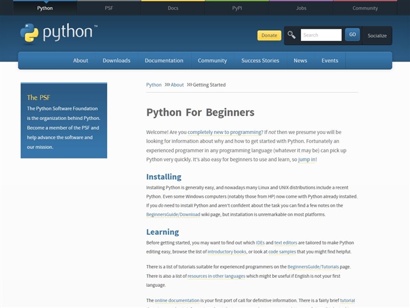Open the Events navigation menu

[330, 60]
